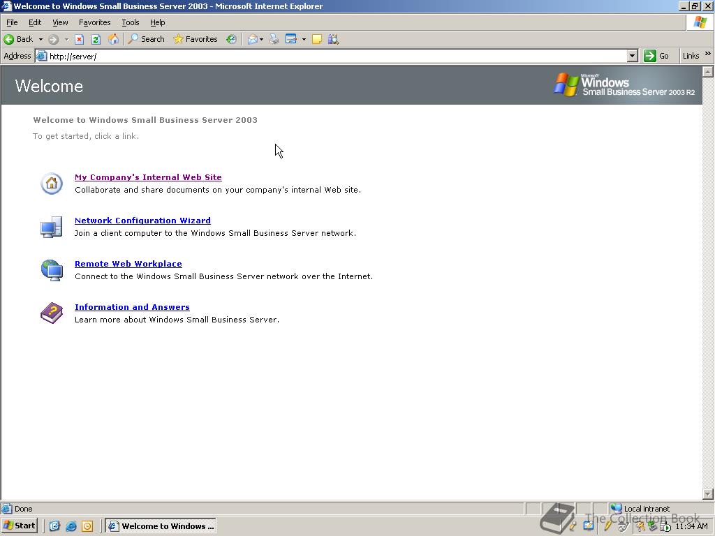Expand the address bar dropdown
The height and width of the screenshot is (536, 715).
632,56
